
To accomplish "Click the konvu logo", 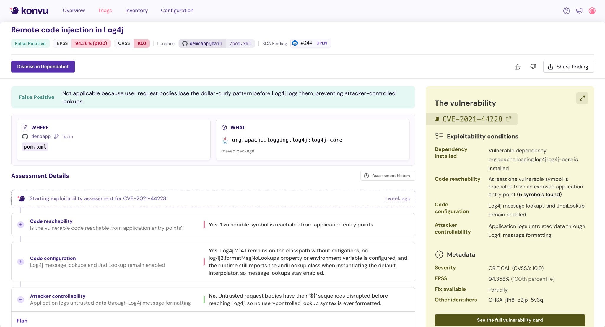I will point(29,11).
